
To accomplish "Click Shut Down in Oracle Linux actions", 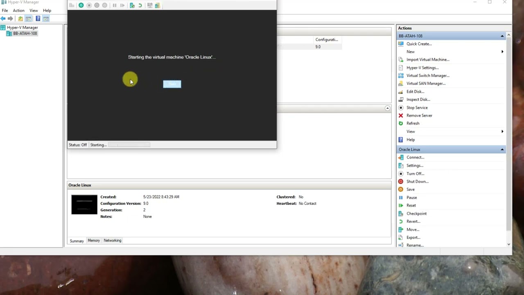I will pyautogui.click(x=417, y=182).
